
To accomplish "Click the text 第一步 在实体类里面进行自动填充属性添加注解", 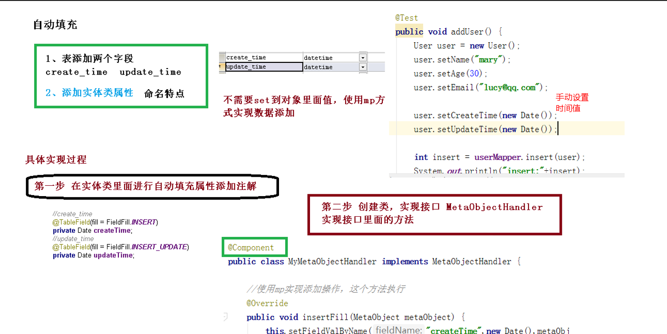I will click(x=146, y=186).
